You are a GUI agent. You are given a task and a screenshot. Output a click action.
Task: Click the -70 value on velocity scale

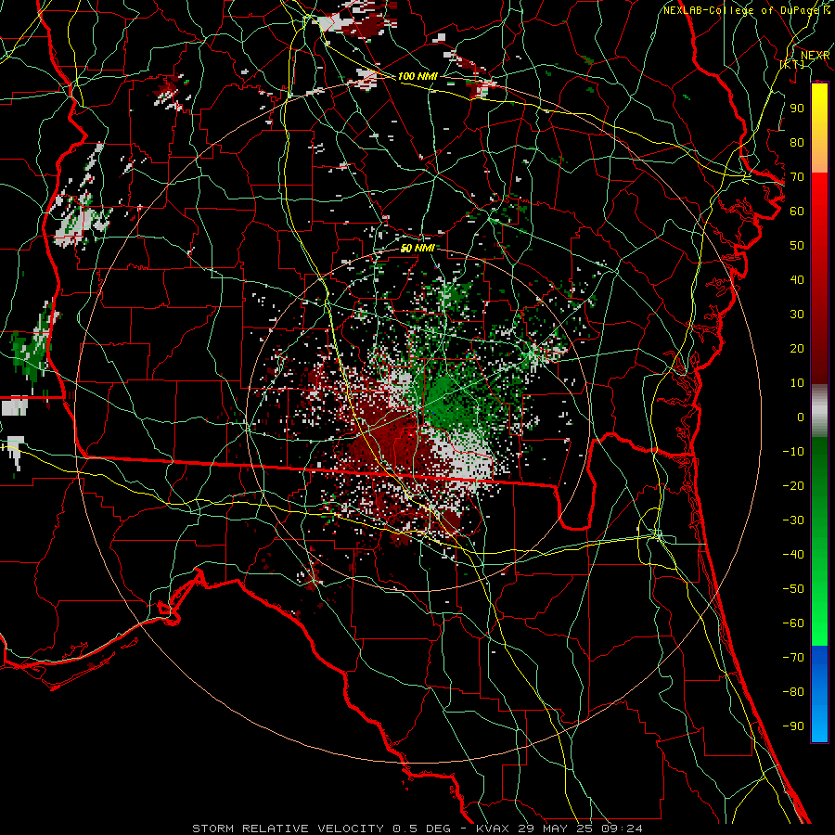793,657
